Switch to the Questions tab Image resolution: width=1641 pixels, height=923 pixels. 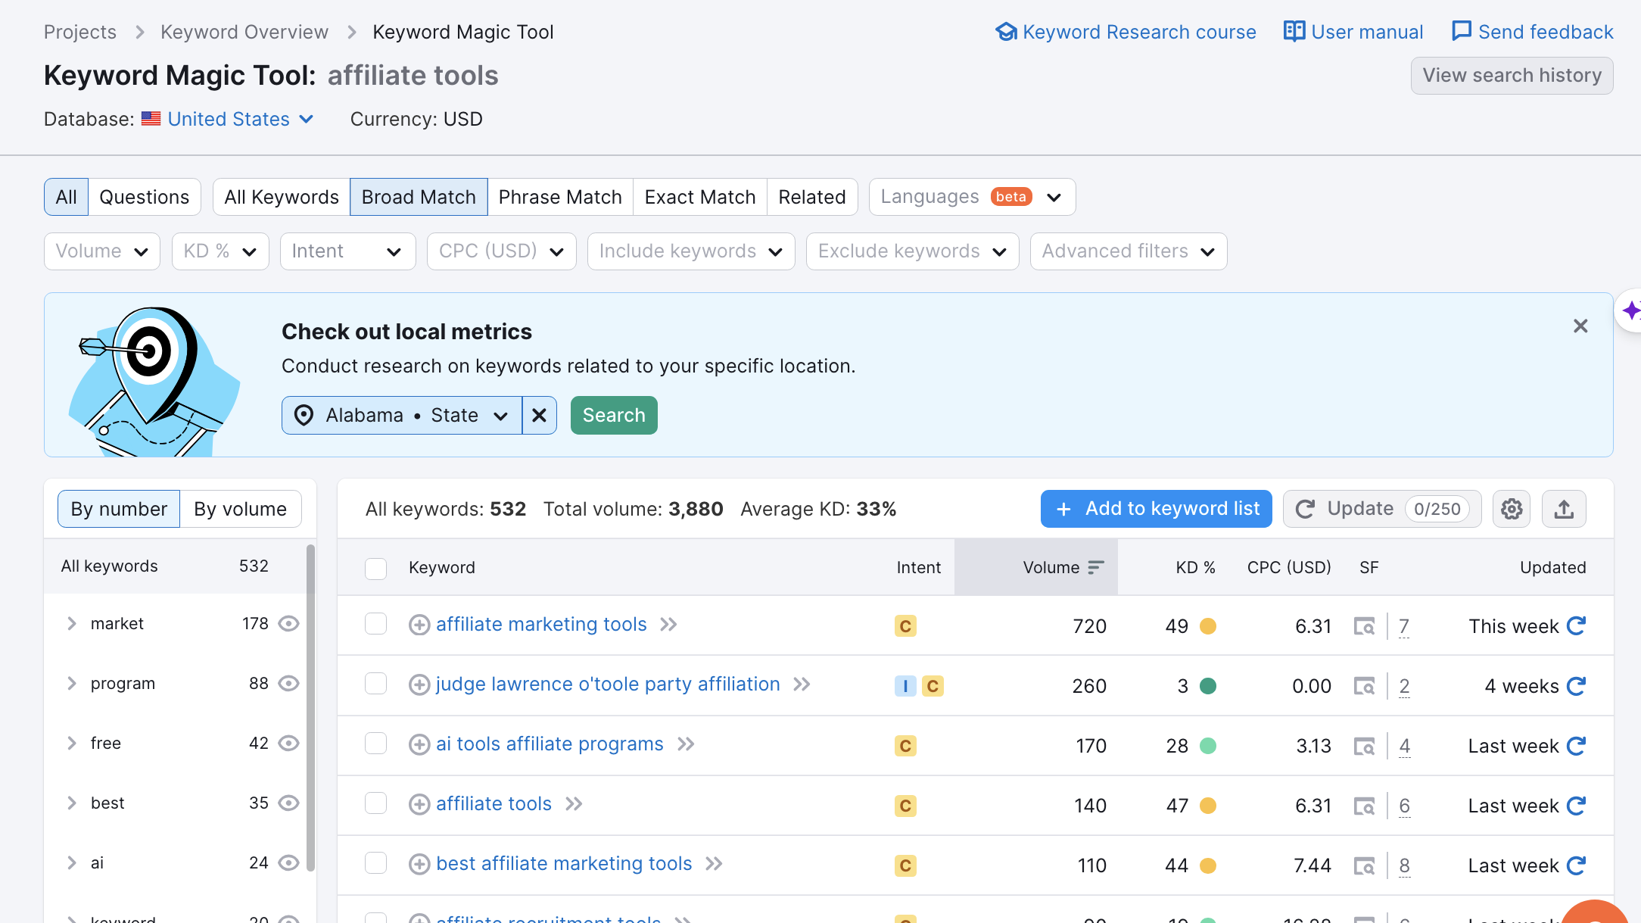145,197
